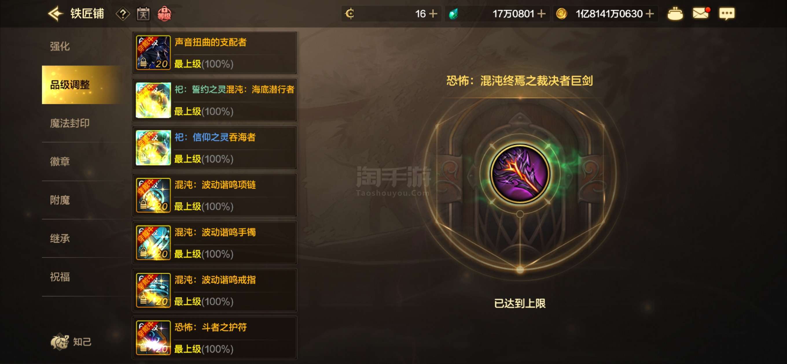Go back with the arrow beside 铁匠铺
Image resolution: width=787 pixels, height=364 pixels.
(x=56, y=14)
